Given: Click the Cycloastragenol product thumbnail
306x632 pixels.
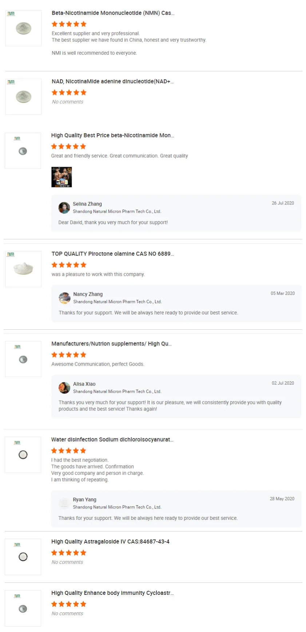Looking at the screenshot, I should (x=23, y=608).
